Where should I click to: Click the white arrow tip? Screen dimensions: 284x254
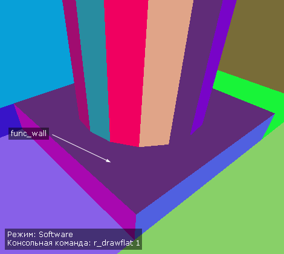(109, 161)
